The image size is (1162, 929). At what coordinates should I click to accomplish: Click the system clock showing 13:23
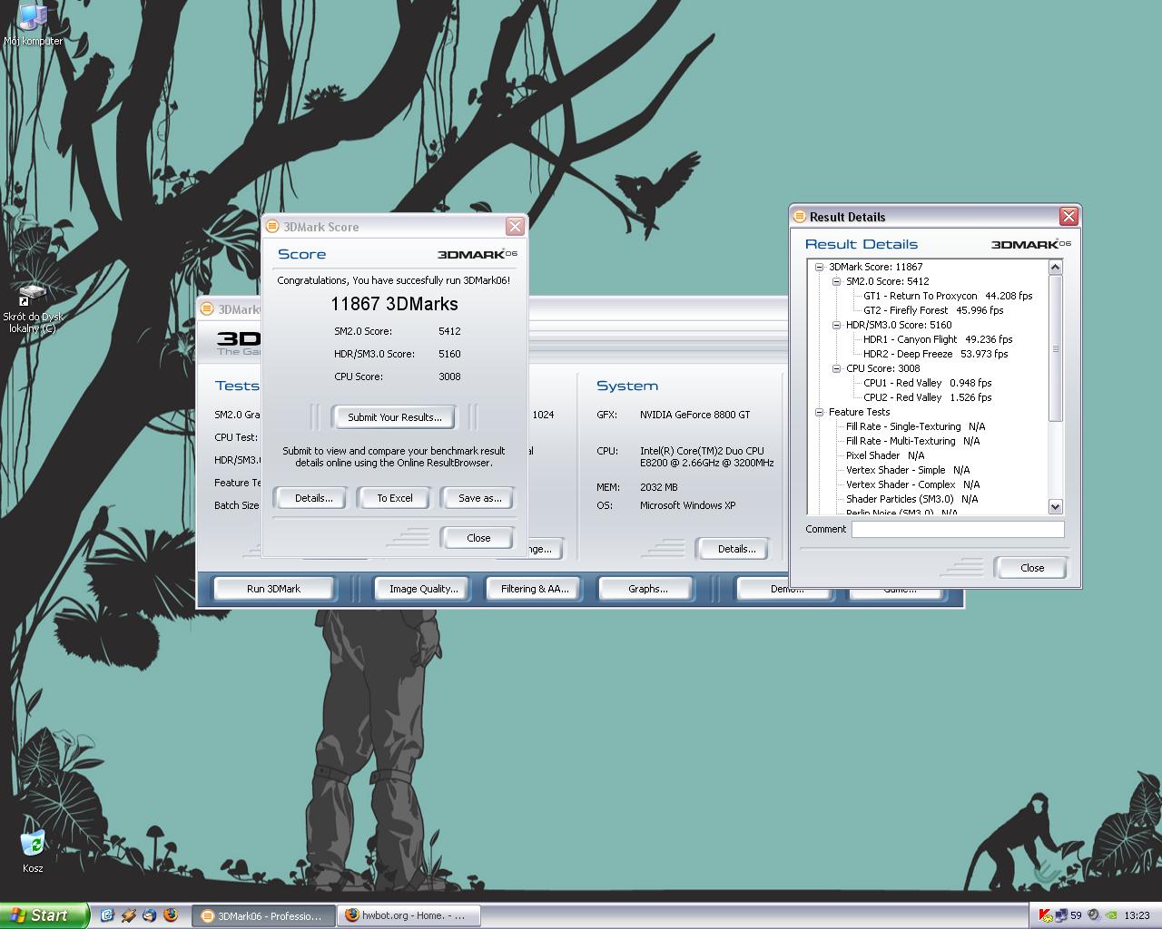point(1137,915)
